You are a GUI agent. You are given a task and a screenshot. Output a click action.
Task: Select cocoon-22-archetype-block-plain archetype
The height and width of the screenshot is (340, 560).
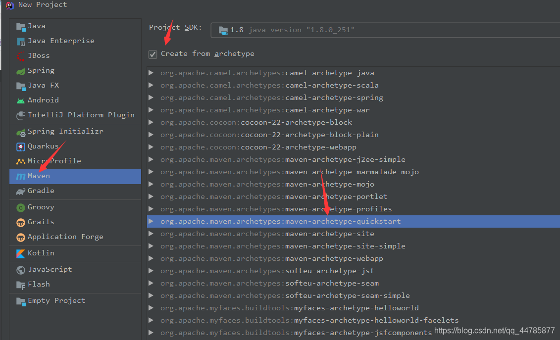[354, 135]
